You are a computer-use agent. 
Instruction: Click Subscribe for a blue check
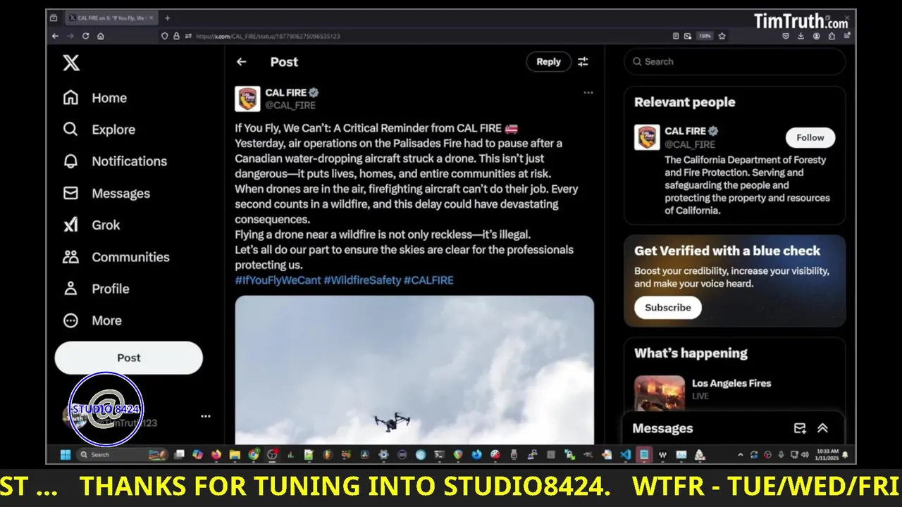667,308
